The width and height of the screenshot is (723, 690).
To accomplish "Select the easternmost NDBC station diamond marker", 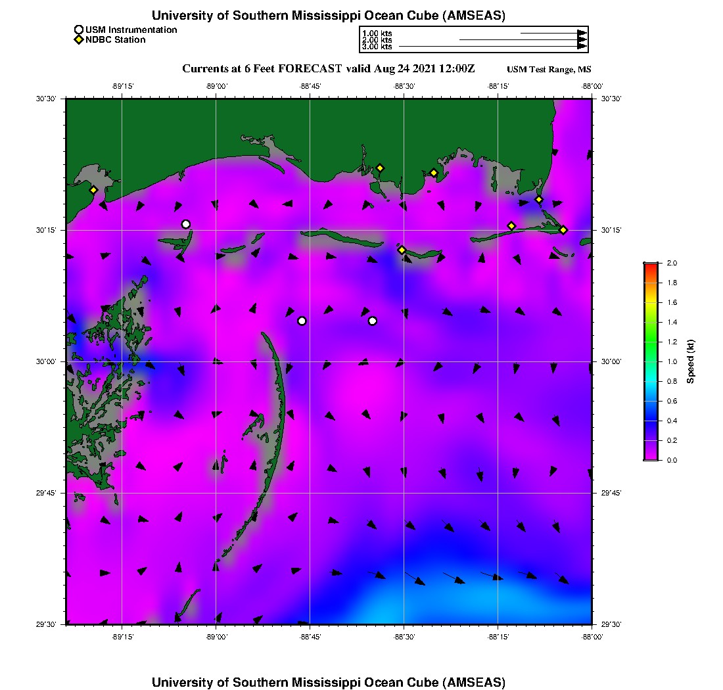I will coord(563,229).
